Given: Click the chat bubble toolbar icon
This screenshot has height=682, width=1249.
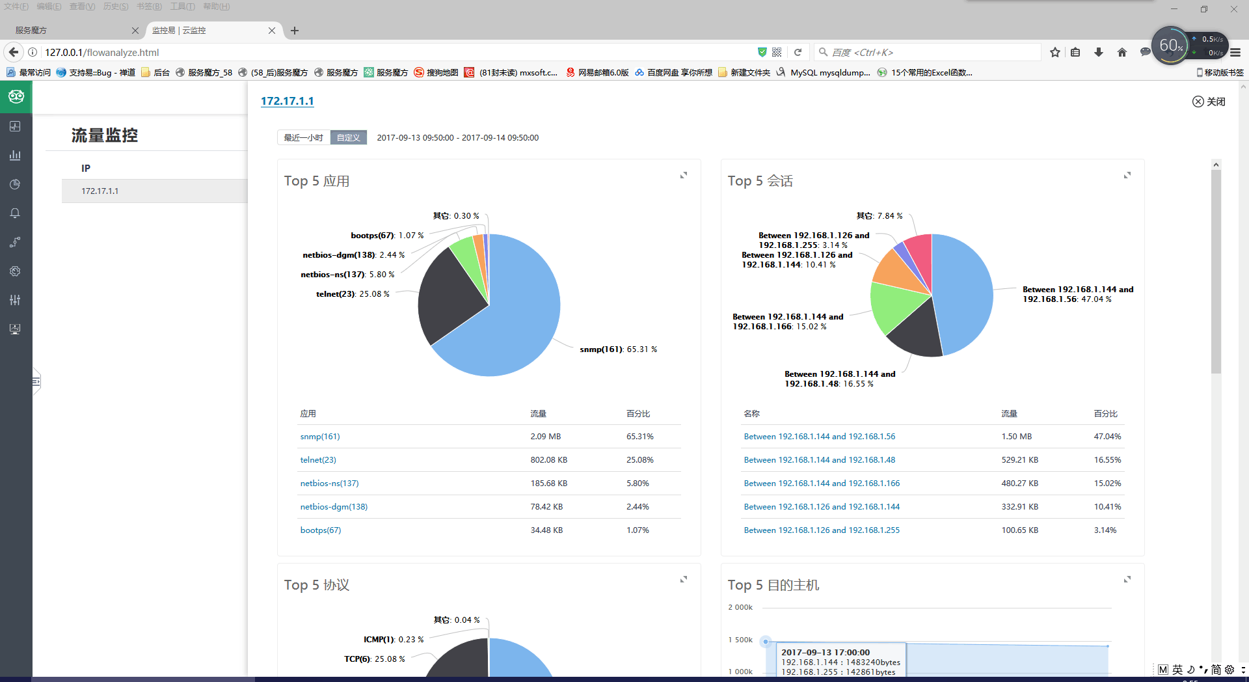Looking at the screenshot, I should click(1145, 52).
